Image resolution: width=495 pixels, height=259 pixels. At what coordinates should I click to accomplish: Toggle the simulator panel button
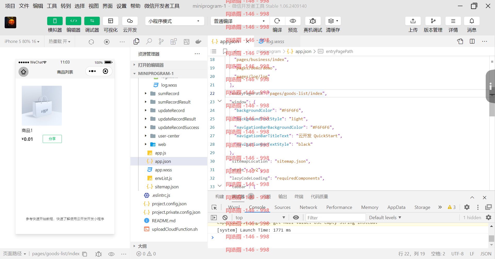click(55, 21)
